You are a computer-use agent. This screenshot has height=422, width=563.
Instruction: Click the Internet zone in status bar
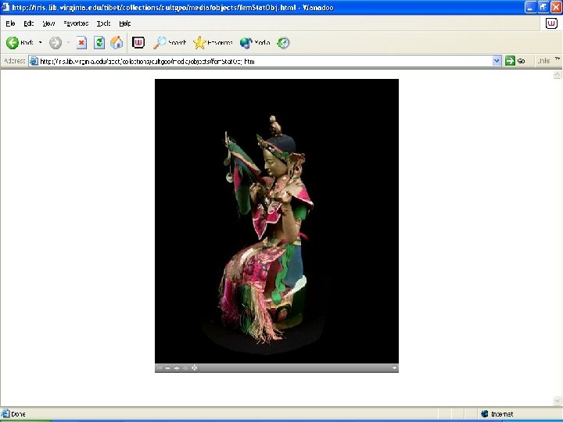(497, 414)
